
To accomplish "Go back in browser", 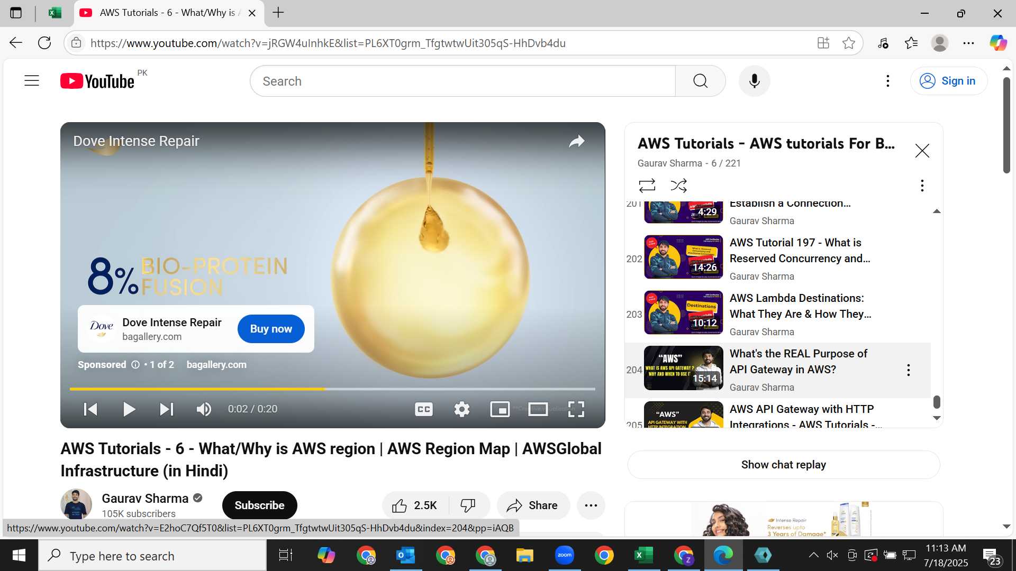I will click(x=16, y=43).
